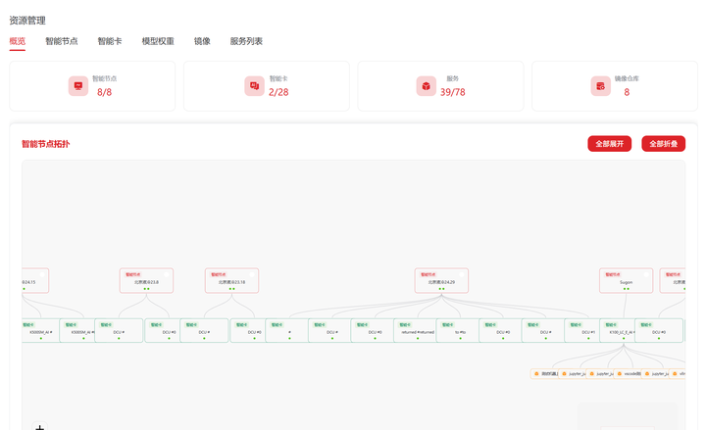
Task: Click the minimap panel at canvas corner
Action: pyautogui.click(x=628, y=416)
